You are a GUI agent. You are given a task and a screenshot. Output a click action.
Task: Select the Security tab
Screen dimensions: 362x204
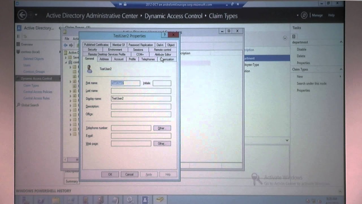click(92, 50)
